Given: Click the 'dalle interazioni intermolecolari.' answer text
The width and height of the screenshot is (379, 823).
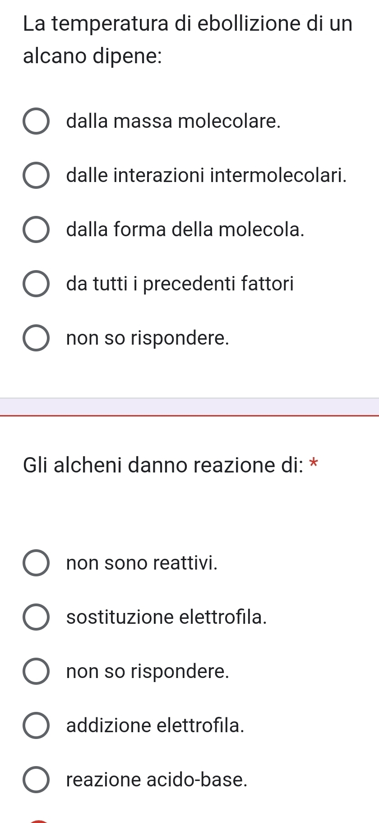Looking at the screenshot, I should (207, 175).
